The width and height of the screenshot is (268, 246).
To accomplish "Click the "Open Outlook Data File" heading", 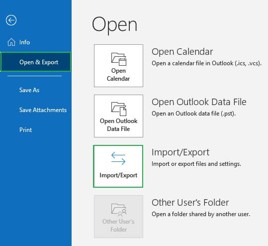I will pyautogui.click(x=199, y=102).
